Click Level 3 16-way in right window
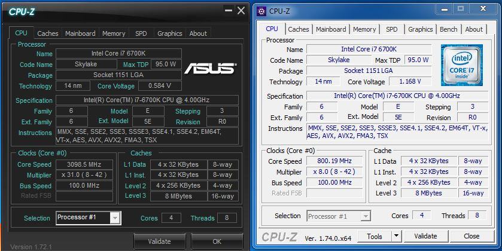This screenshot has height=251, width=502. coord(473,193)
